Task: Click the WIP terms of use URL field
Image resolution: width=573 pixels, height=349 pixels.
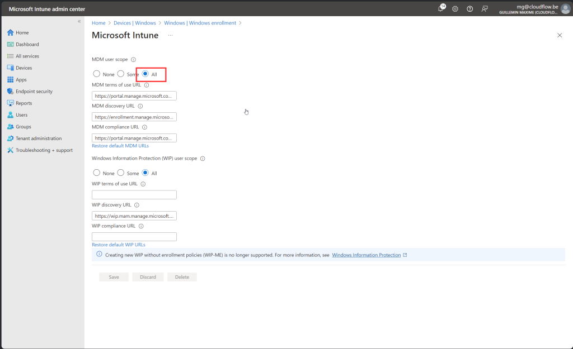Action: click(134, 195)
